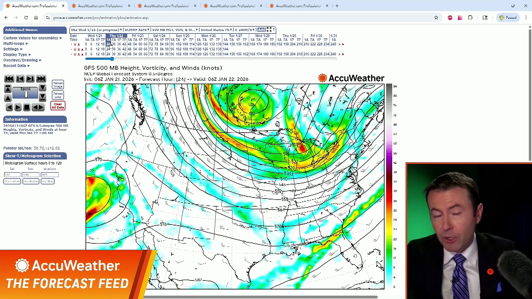Open the ECMWF AIFS model dropdown
Image resolution: width=532 pixels, height=299 pixels.
point(137,30)
